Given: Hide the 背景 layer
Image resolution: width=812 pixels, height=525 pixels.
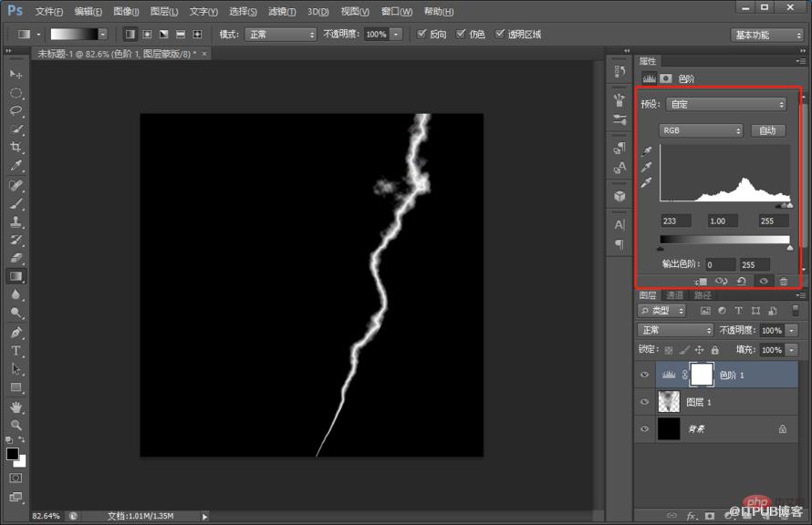Looking at the screenshot, I should click(645, 428).
